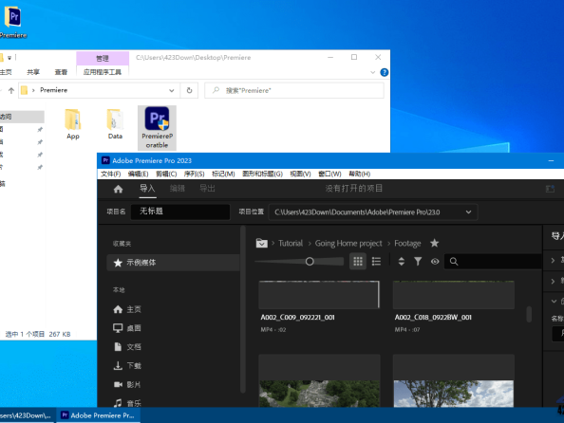Open the 导出 tab in Premiere header

[207, 189]
